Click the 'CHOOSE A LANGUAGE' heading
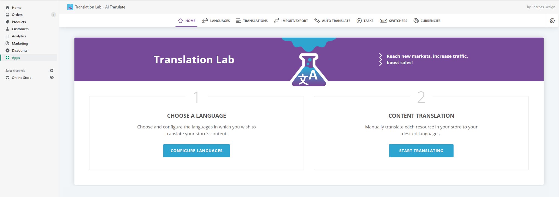 196,116
